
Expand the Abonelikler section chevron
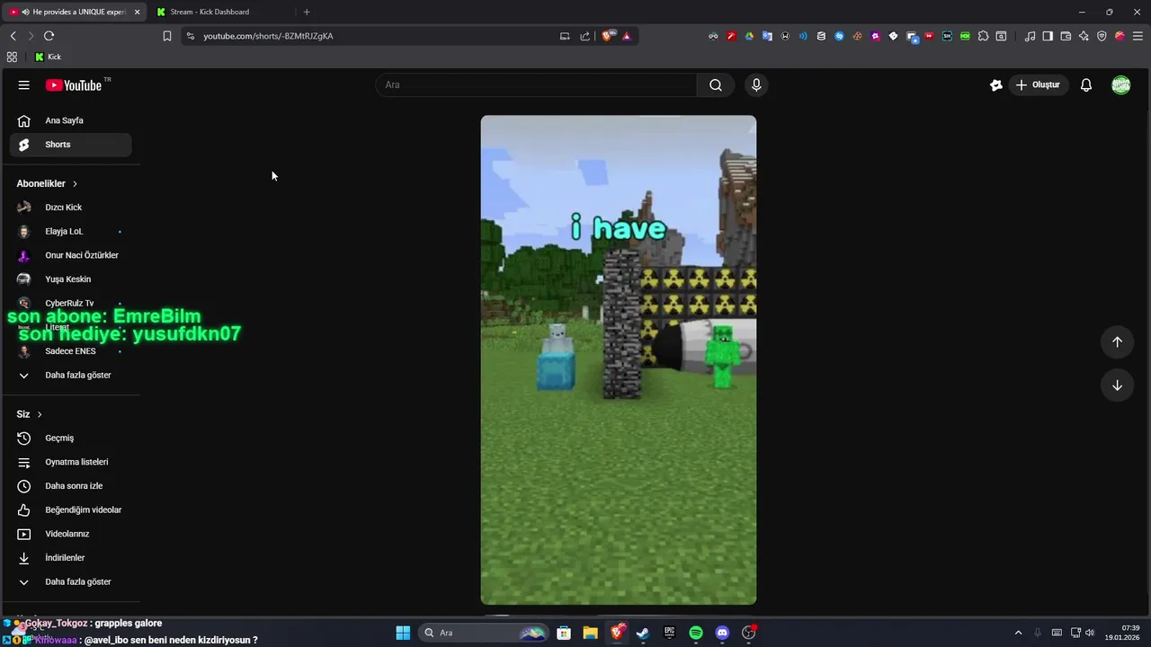pos(75,183)
